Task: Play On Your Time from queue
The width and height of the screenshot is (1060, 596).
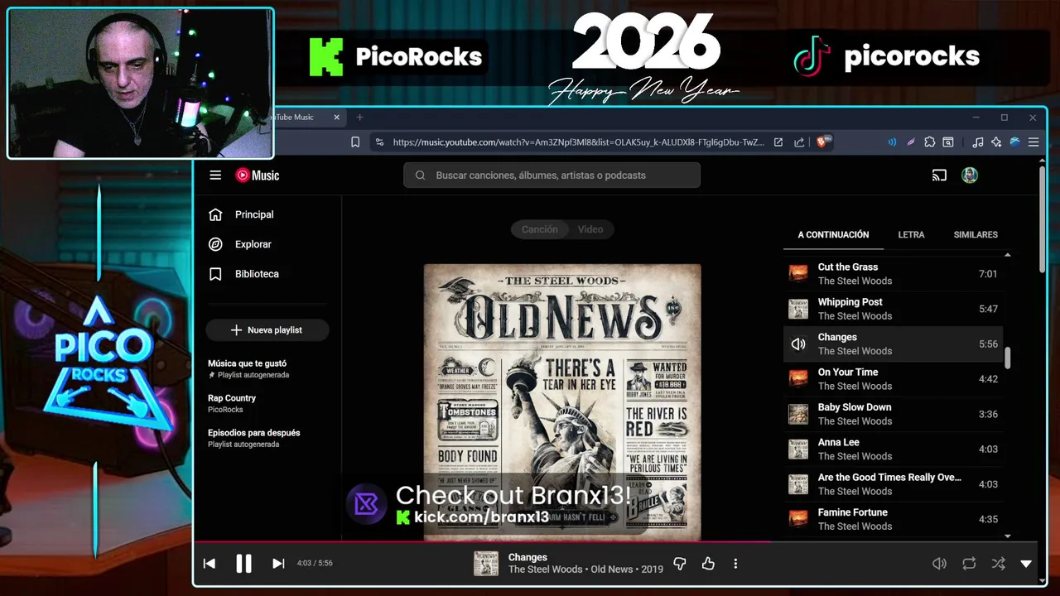Action: [x=893, y=379]
